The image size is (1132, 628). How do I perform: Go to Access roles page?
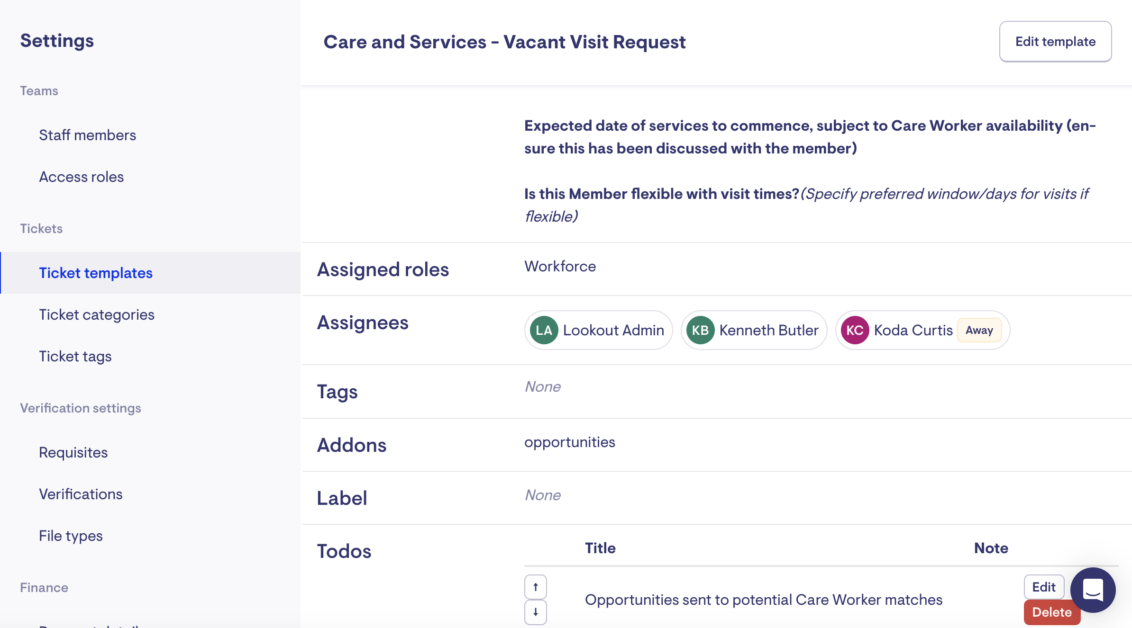82,177
